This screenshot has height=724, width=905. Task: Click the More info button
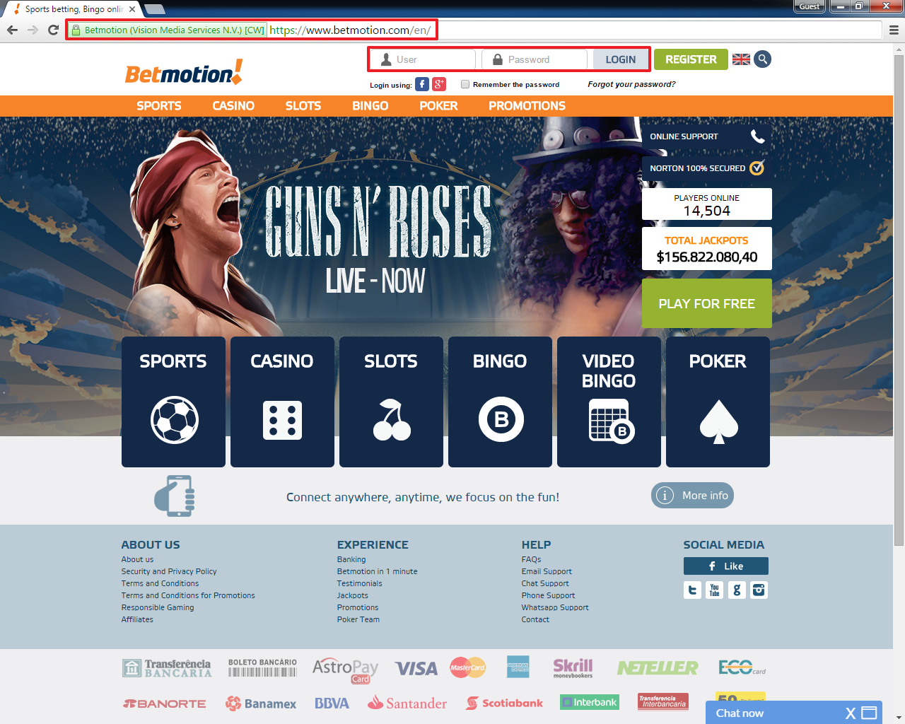(693, 496)
